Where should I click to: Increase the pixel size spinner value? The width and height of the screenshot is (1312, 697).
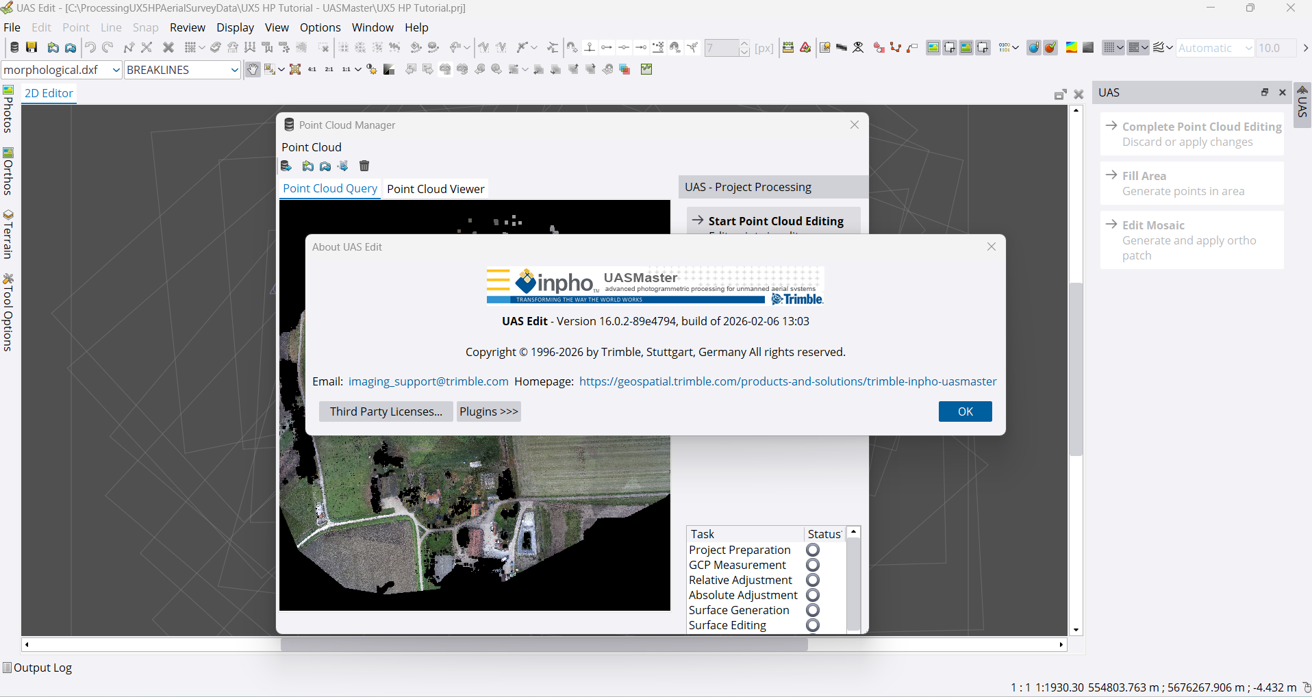pos(744,44)
